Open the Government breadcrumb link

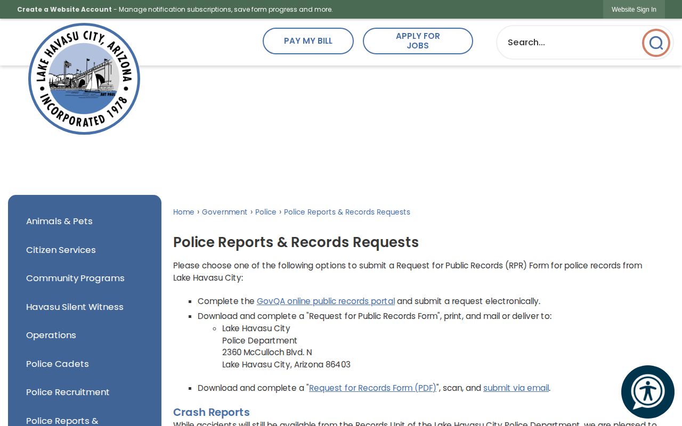(224, 212)
